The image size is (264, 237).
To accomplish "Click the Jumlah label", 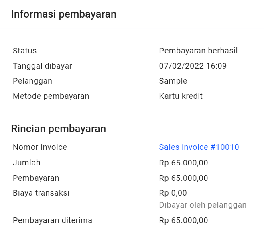I will click(26, 163).
